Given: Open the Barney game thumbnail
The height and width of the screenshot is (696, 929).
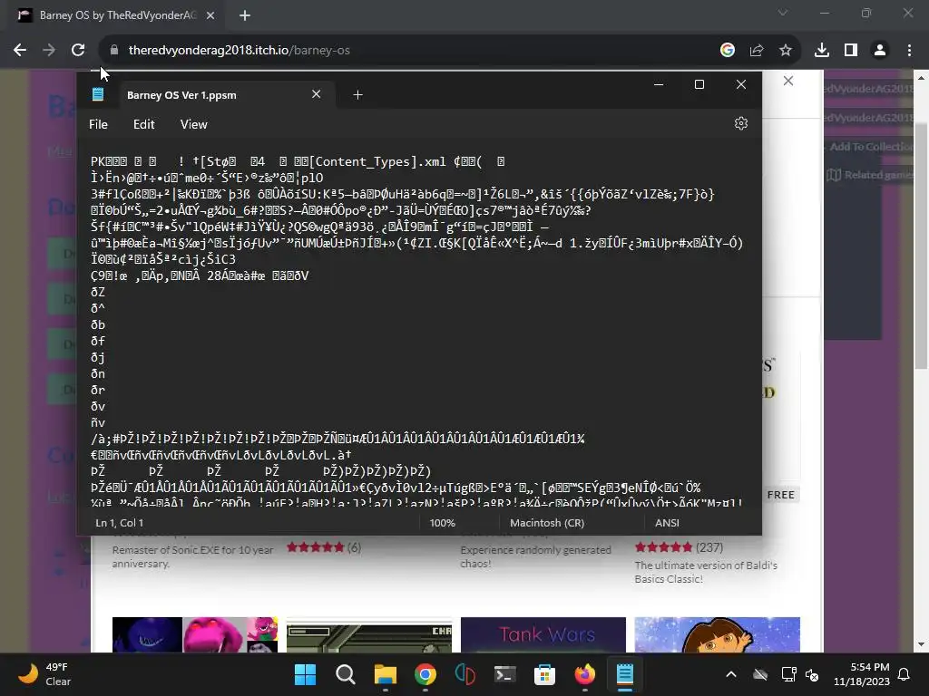Looking at the screenshot, I should (x=195, y=634).
